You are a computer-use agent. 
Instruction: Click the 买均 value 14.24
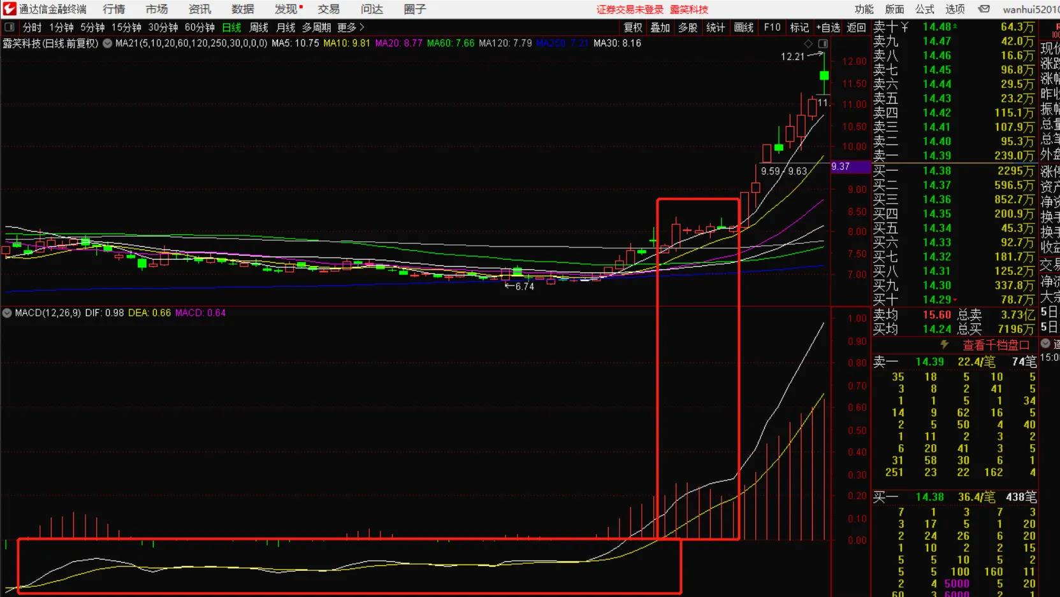(x=937, y=329)
